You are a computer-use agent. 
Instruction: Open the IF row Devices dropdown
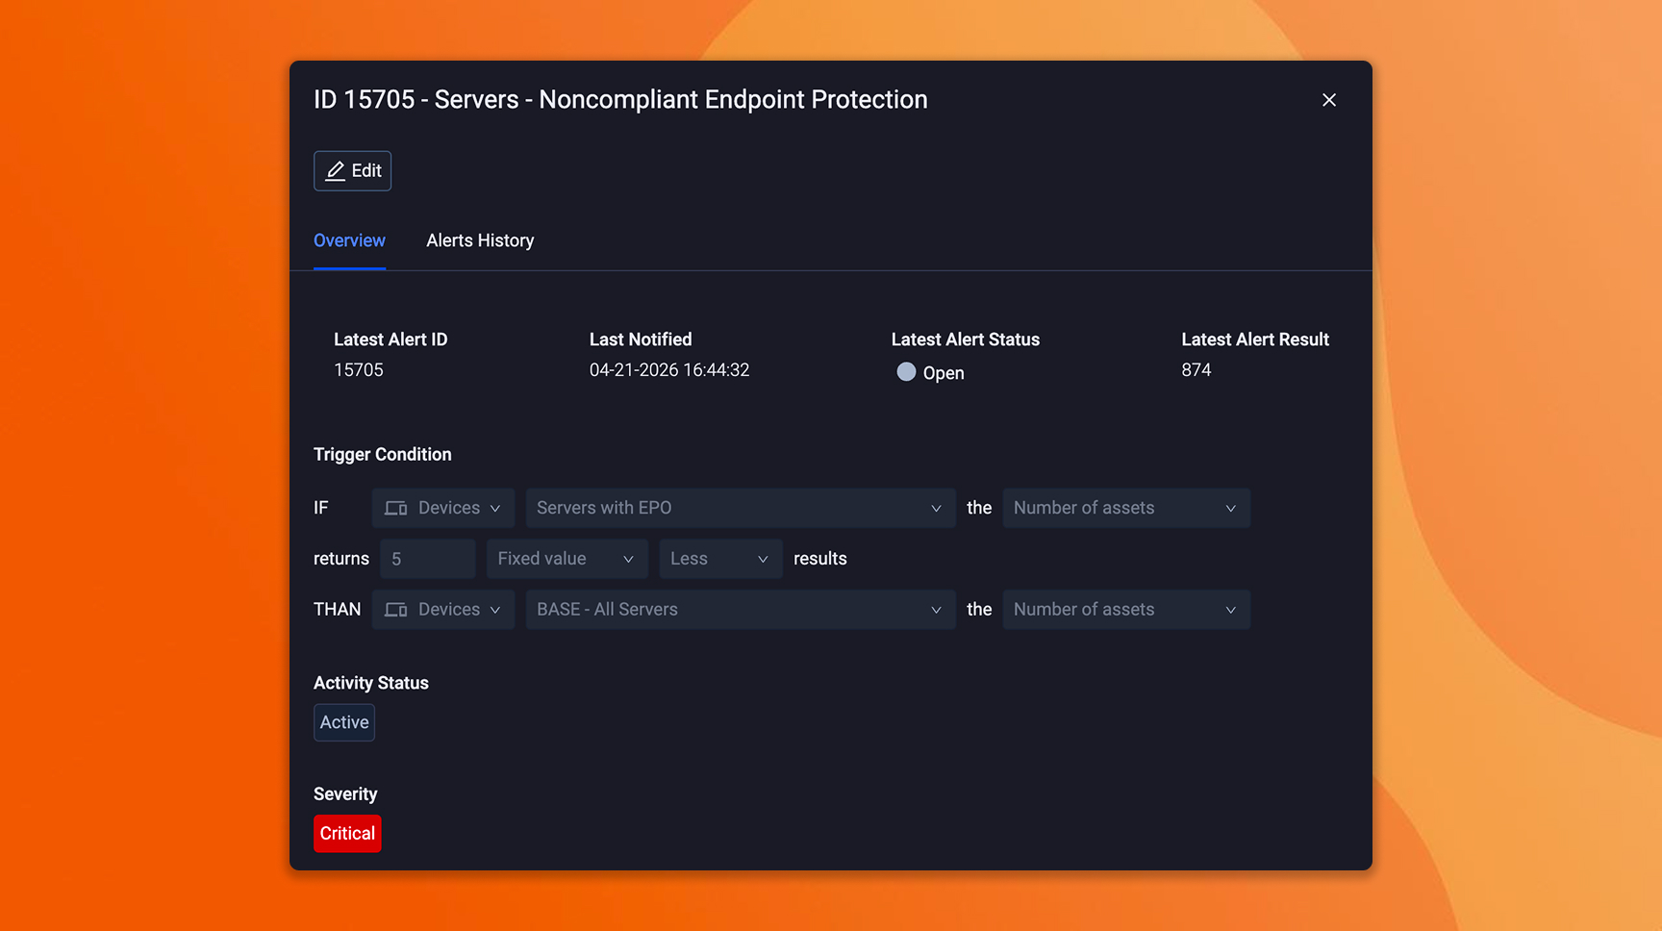443,508
